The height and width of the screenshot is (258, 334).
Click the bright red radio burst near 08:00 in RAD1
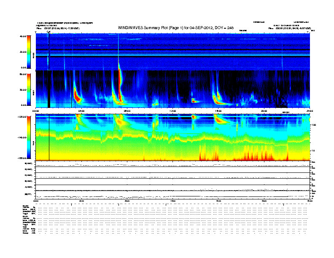120,85
